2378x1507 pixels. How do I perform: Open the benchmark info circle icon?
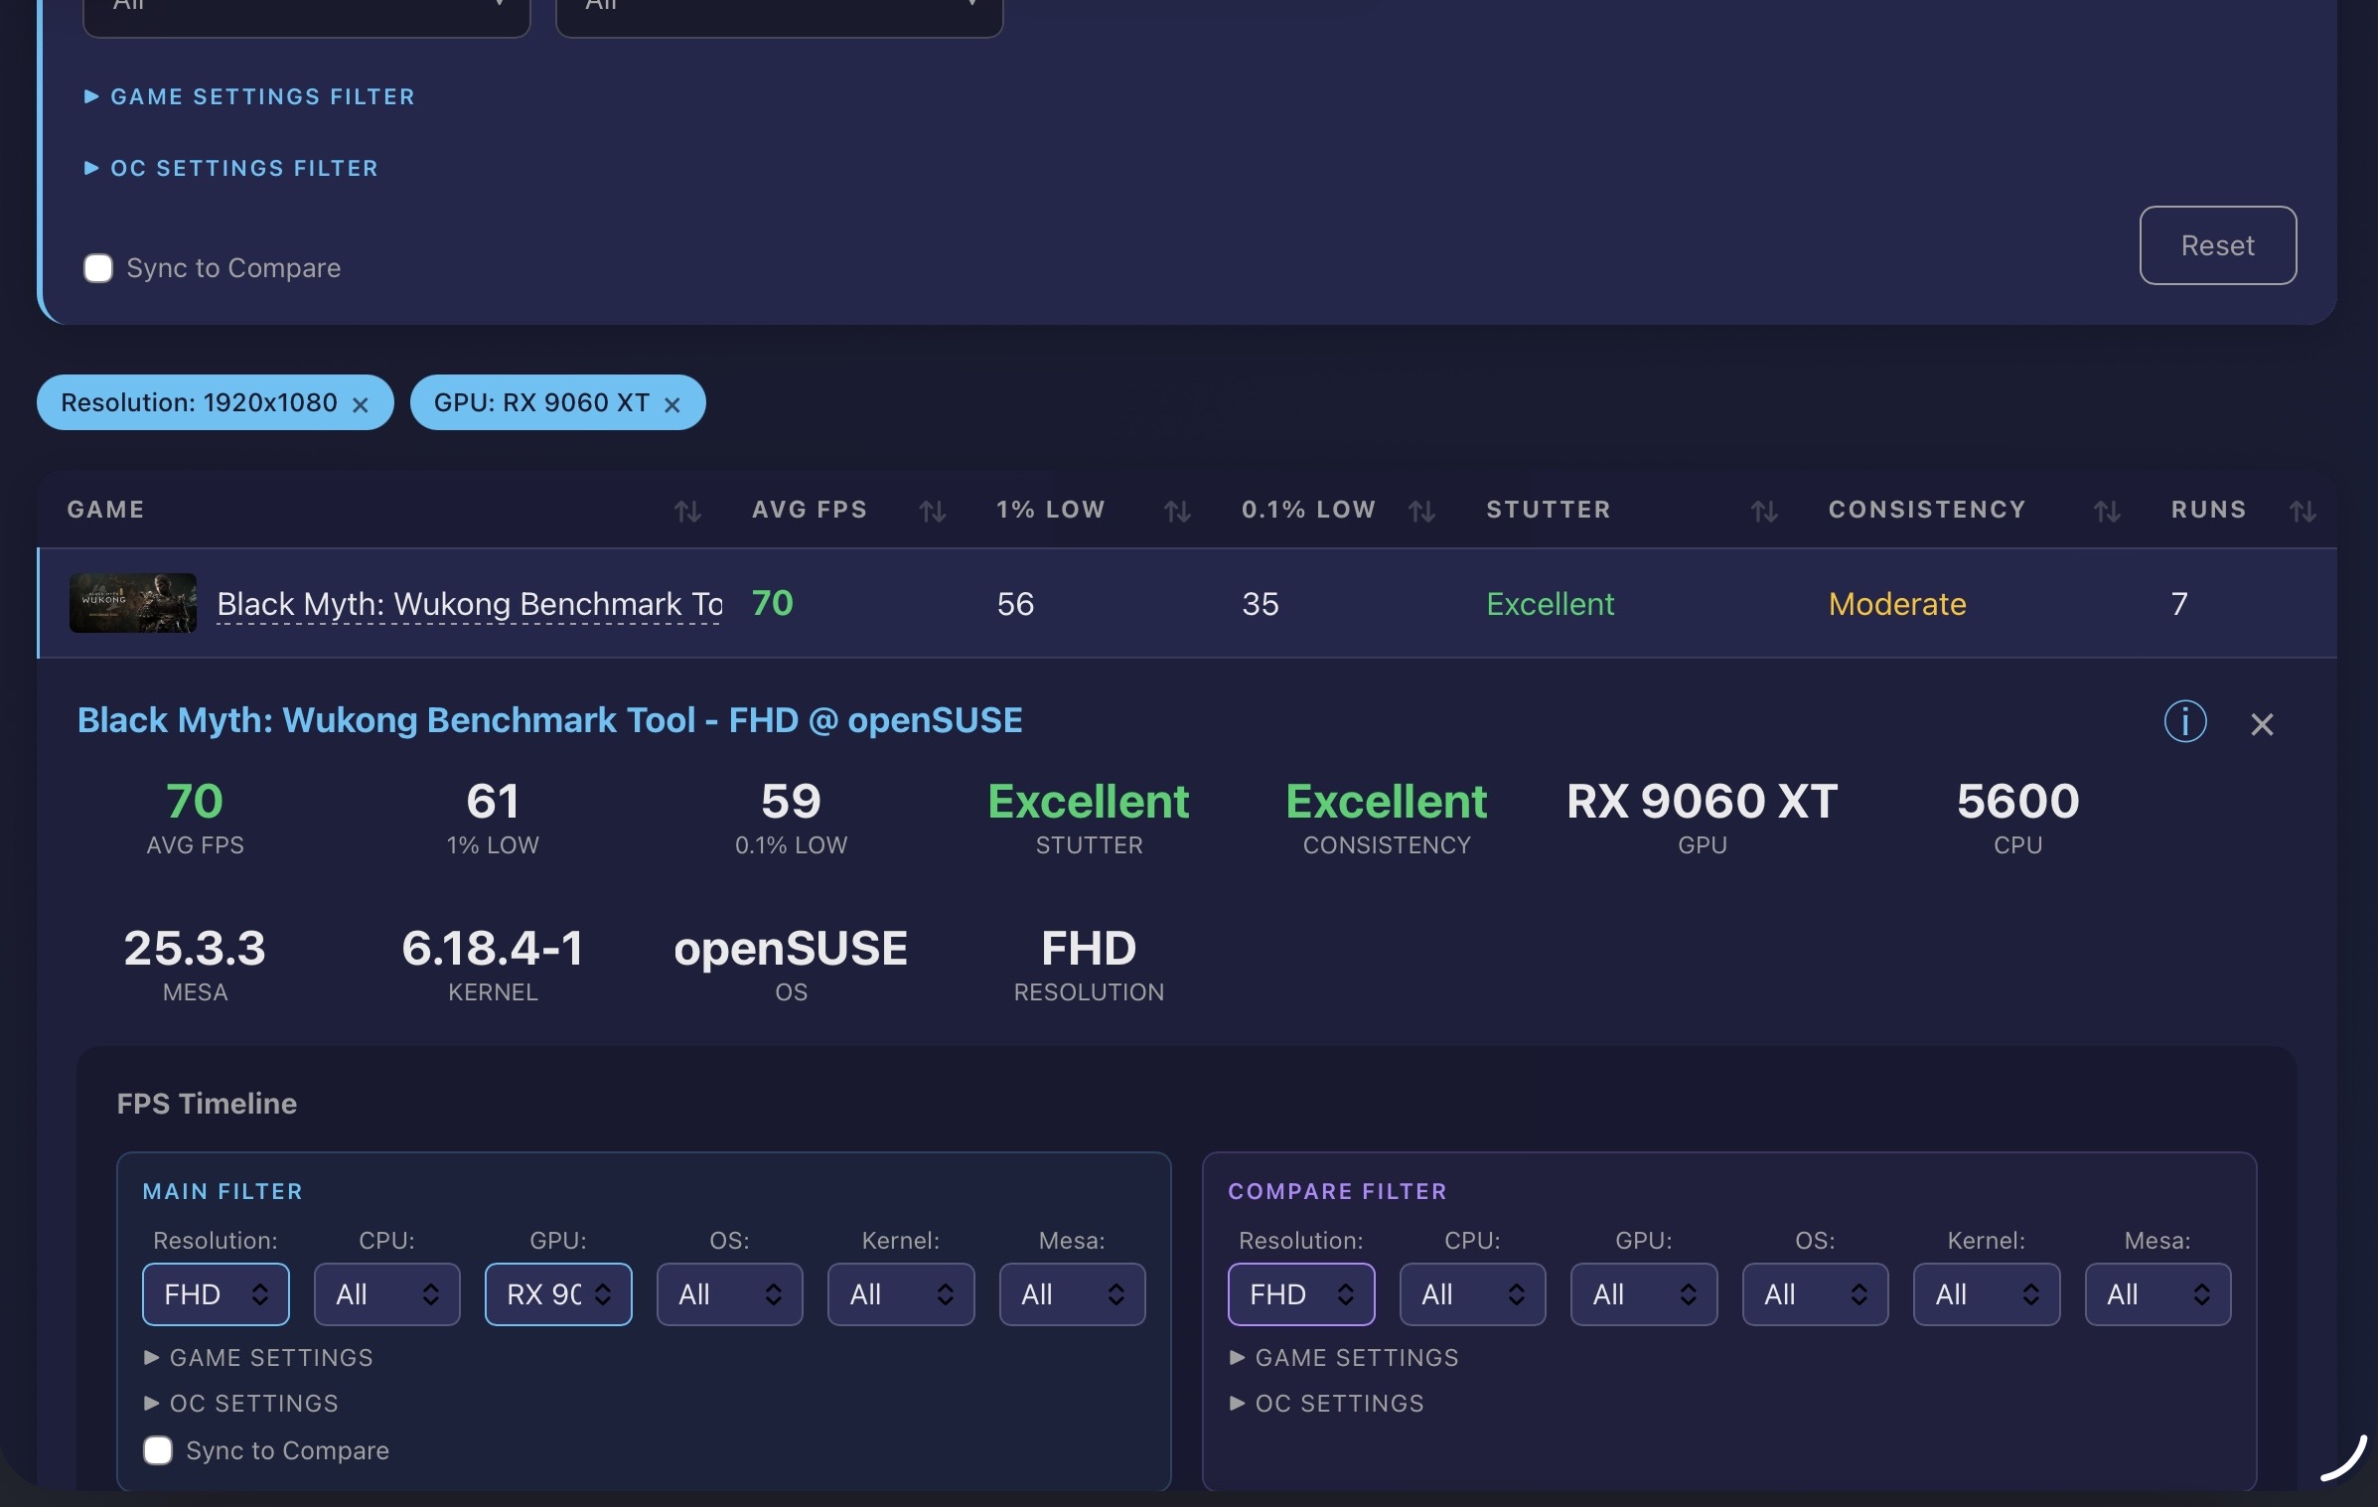2185,721
